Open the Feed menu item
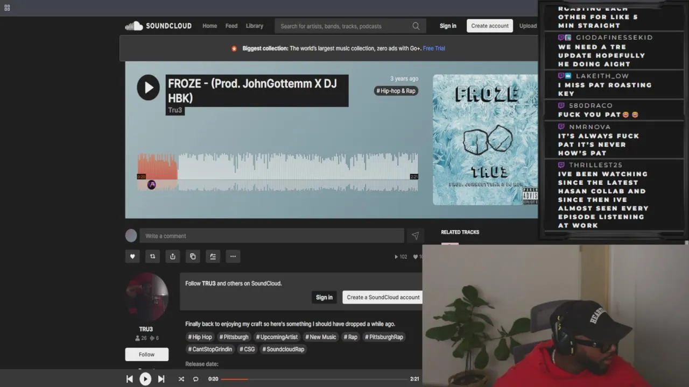 point(231,26)
